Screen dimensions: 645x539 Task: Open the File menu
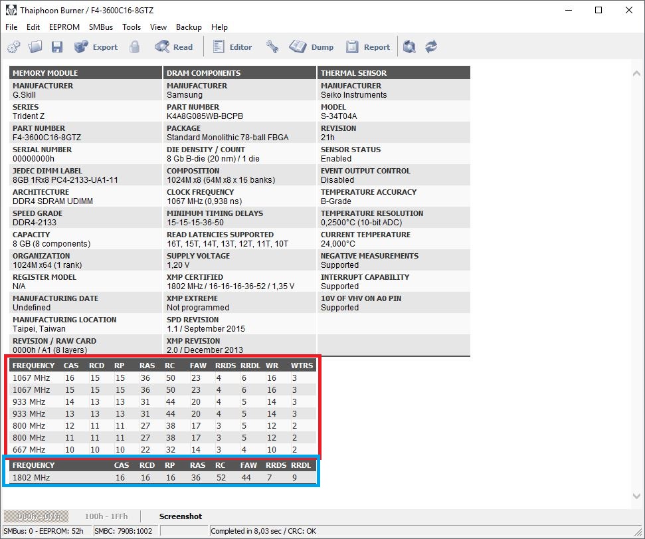coord(11,27)
